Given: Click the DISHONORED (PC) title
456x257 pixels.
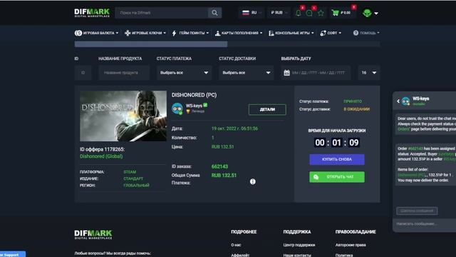Looking at the screenshot, I should coord(194,95).
